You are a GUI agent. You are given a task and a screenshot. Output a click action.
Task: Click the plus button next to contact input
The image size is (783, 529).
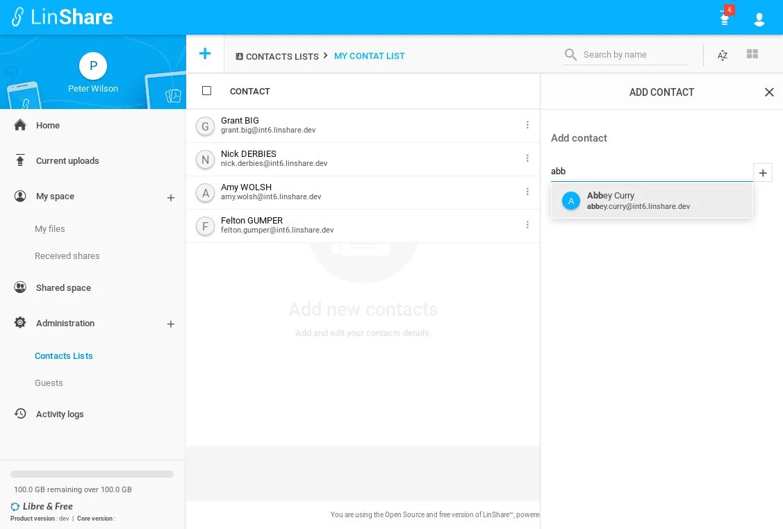pos(763,173)
